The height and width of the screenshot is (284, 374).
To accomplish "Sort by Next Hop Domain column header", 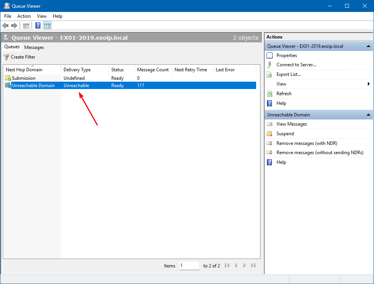I will (x=32, y=70).
